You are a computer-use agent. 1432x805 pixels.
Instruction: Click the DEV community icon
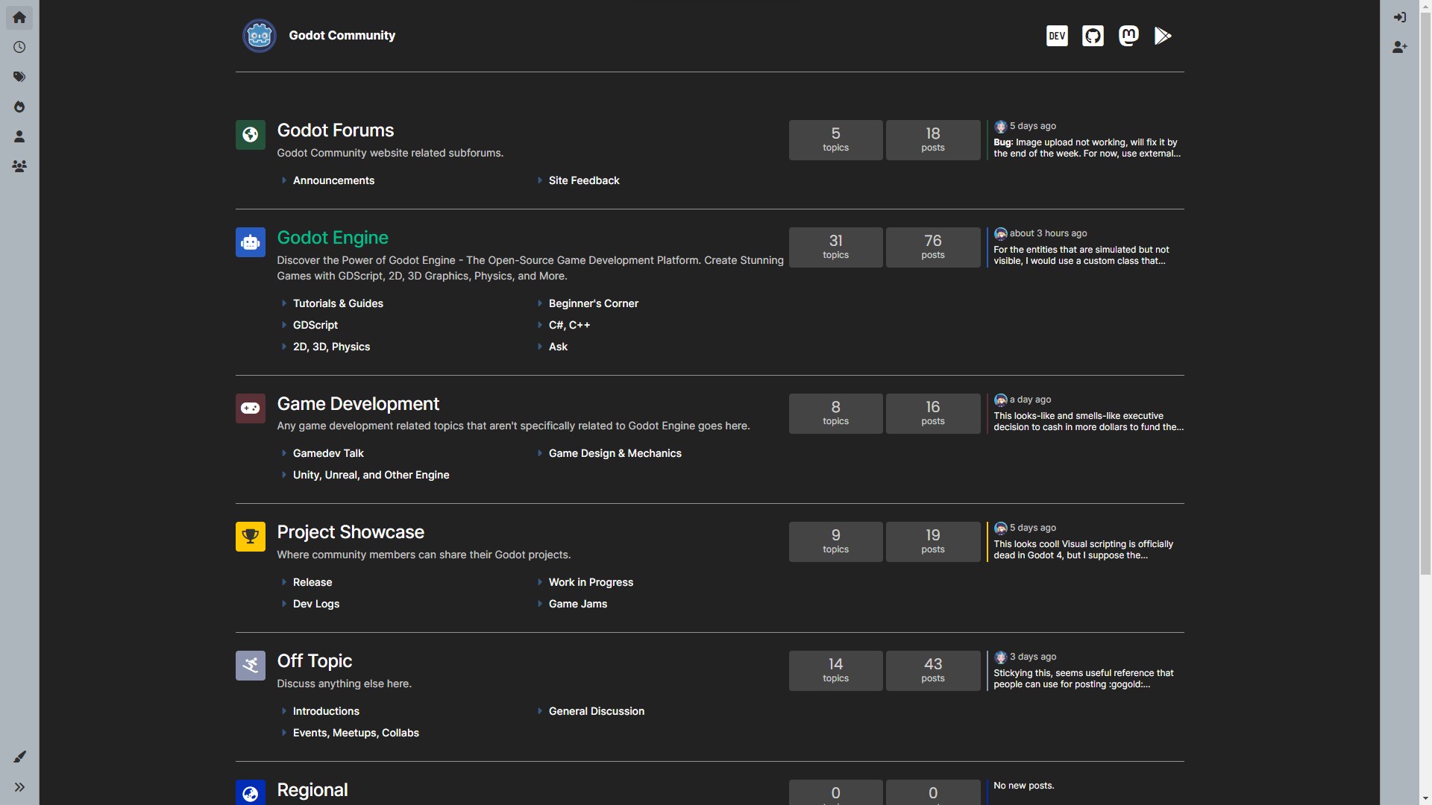pyautogui.click(x=1057, y=36)
